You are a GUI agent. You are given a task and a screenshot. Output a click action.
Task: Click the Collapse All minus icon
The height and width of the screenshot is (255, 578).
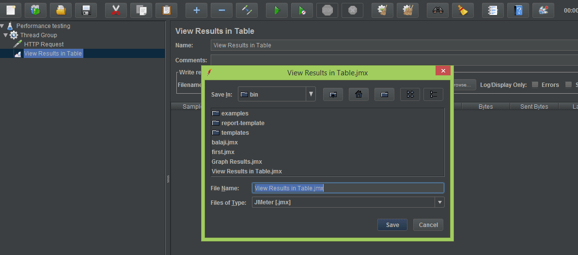click(221, 10)
